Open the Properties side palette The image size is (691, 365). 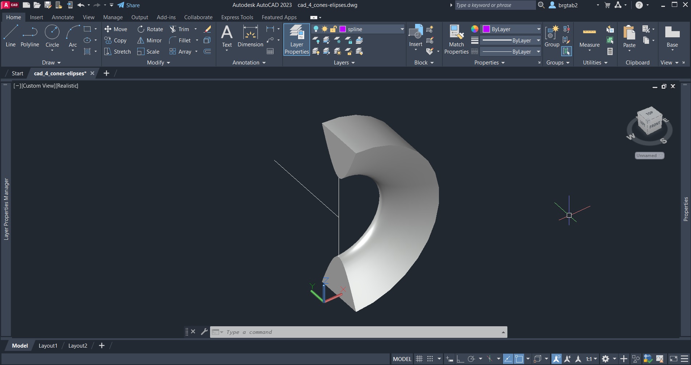[x=686, y=209]
